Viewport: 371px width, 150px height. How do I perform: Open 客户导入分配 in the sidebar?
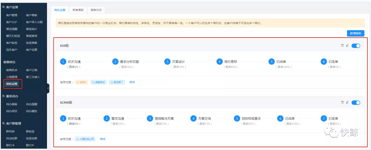pos(34,22)
